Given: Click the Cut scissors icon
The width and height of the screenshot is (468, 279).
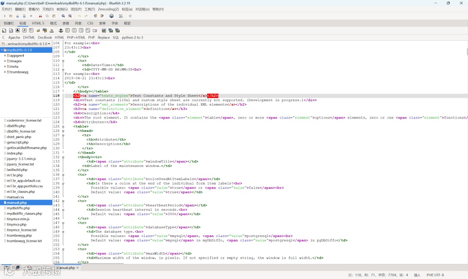Looking at the screenshot, I should [x=40, y=16].
